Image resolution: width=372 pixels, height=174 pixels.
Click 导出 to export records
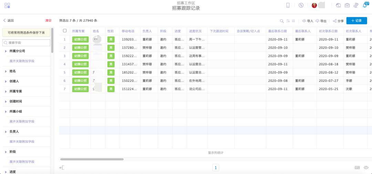coord(321,21)
